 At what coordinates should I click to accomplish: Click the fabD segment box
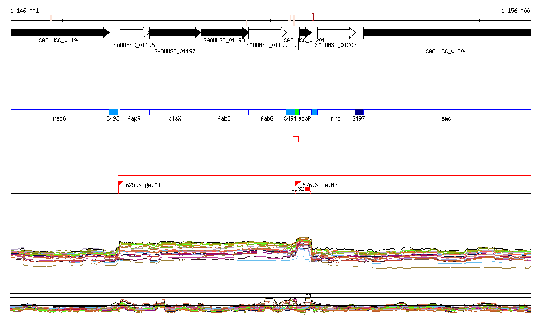coord(224,112)
